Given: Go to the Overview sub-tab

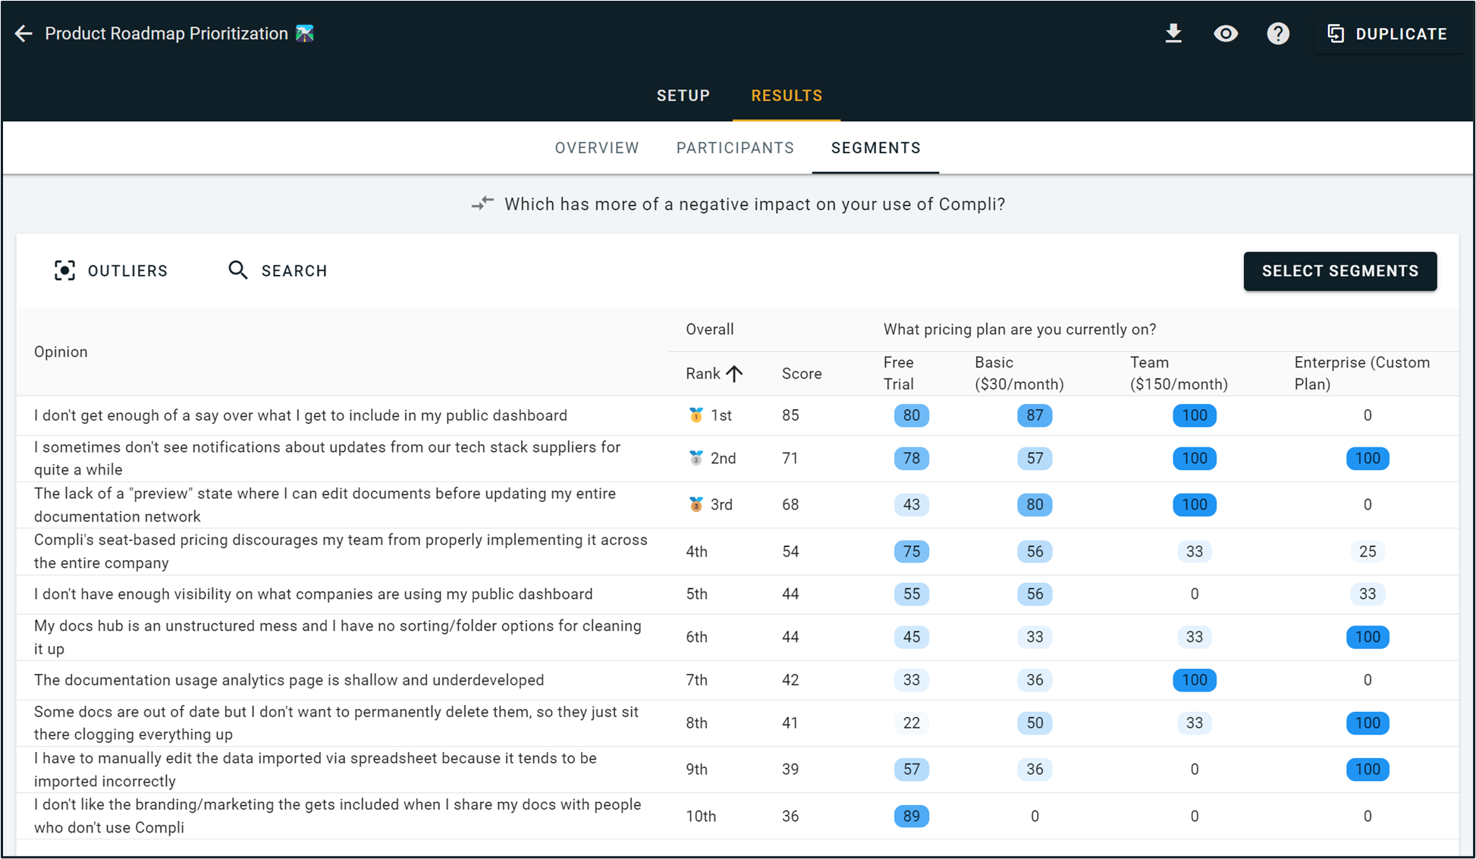Looking at the screenshot, I should click(x=597, y=148).
